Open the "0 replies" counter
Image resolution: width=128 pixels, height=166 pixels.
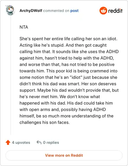pos(51,143)
